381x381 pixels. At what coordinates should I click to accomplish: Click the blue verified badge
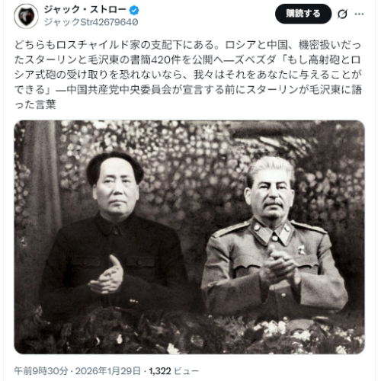click(134, 11)
